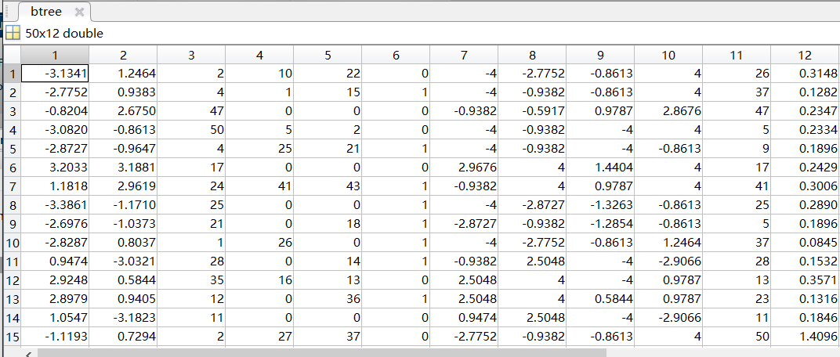Click the cell with value -3.0820
840x357 pixels.
coord(55,130)
